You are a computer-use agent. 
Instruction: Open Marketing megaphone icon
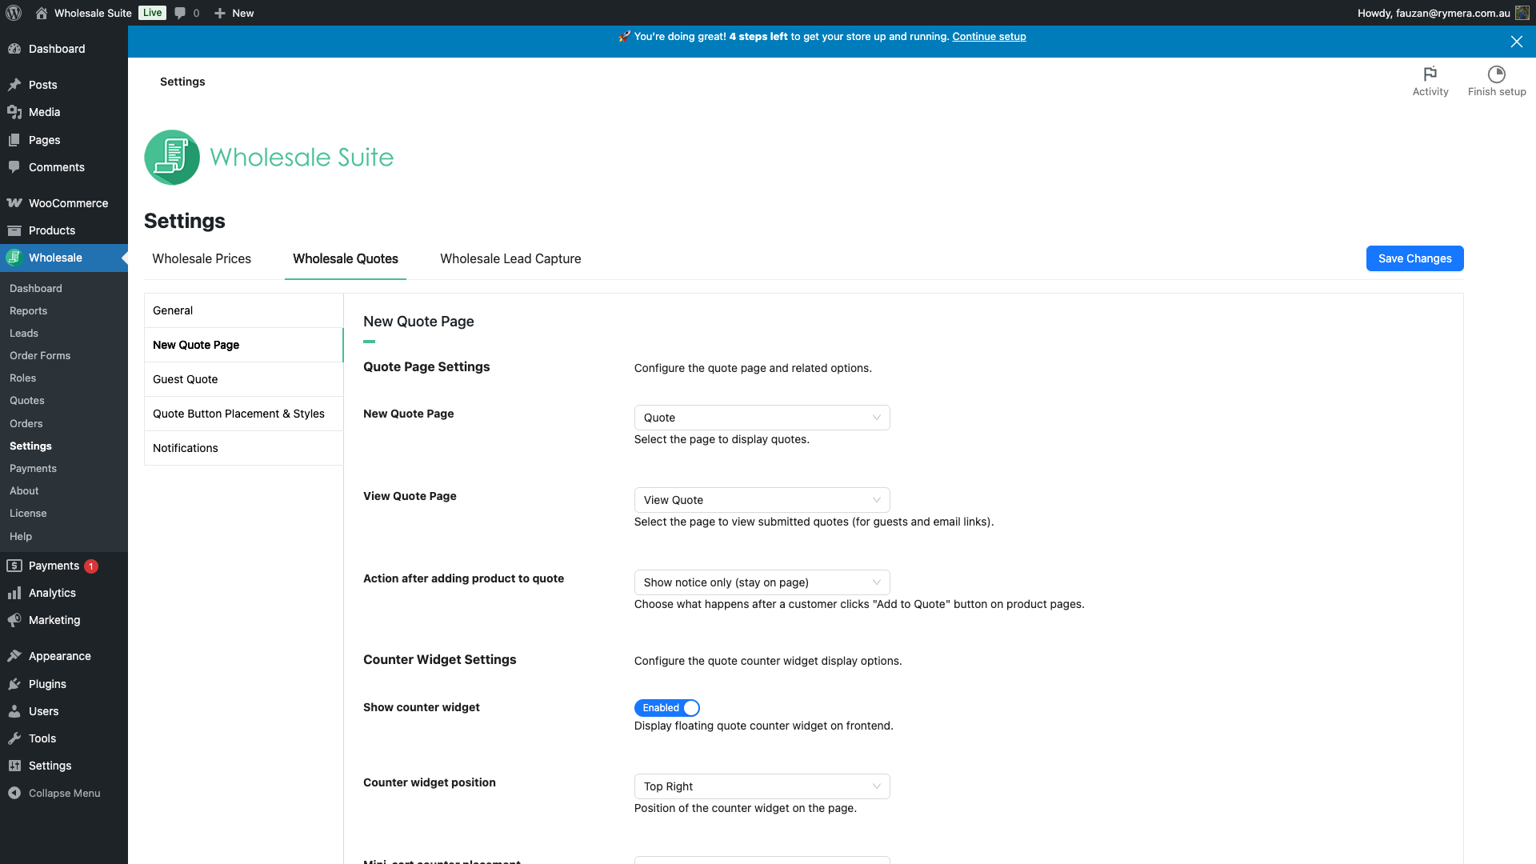[14, 620]
